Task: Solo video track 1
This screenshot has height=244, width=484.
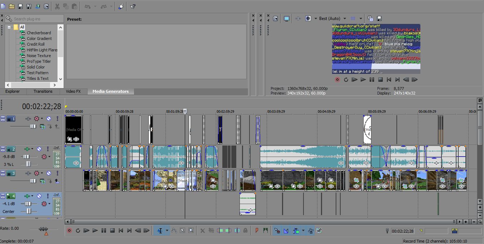Action: (57, 118)
